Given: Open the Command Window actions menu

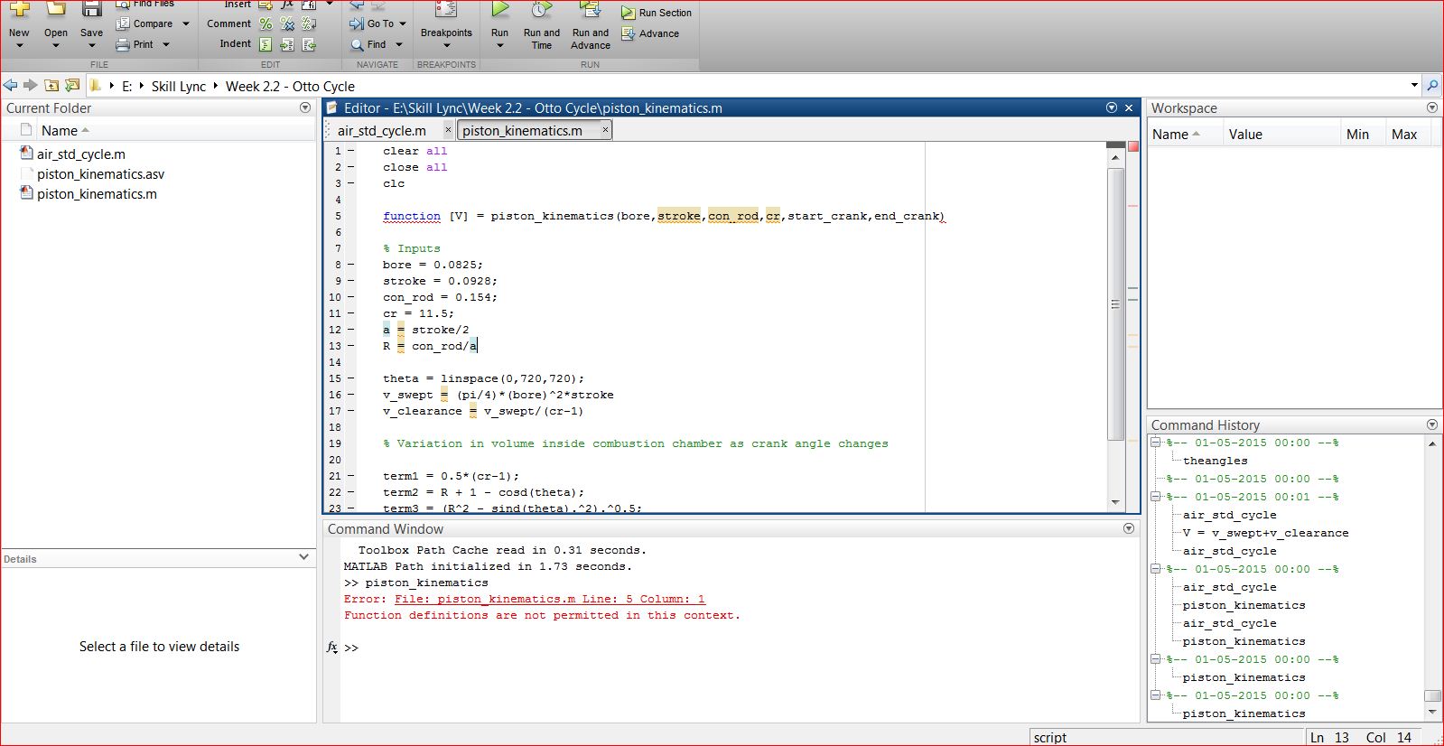Looking at the screenshot, I should (x=1129, y=528).
